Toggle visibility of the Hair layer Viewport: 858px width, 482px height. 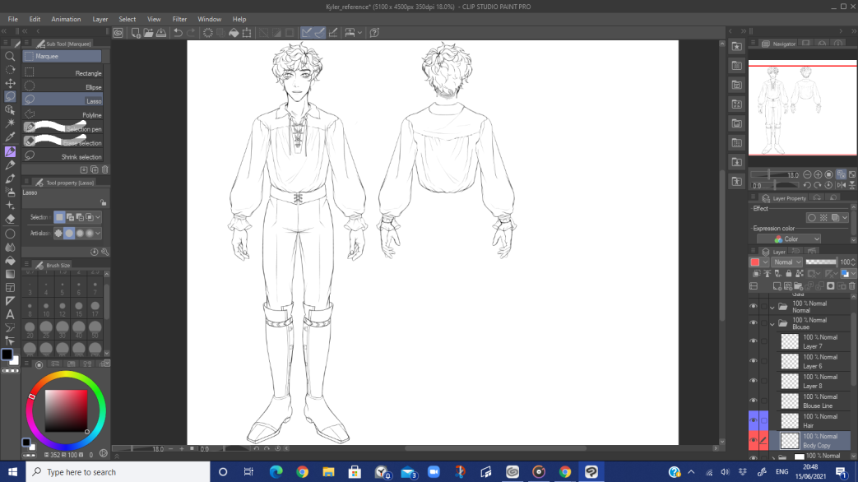(753, 421)
